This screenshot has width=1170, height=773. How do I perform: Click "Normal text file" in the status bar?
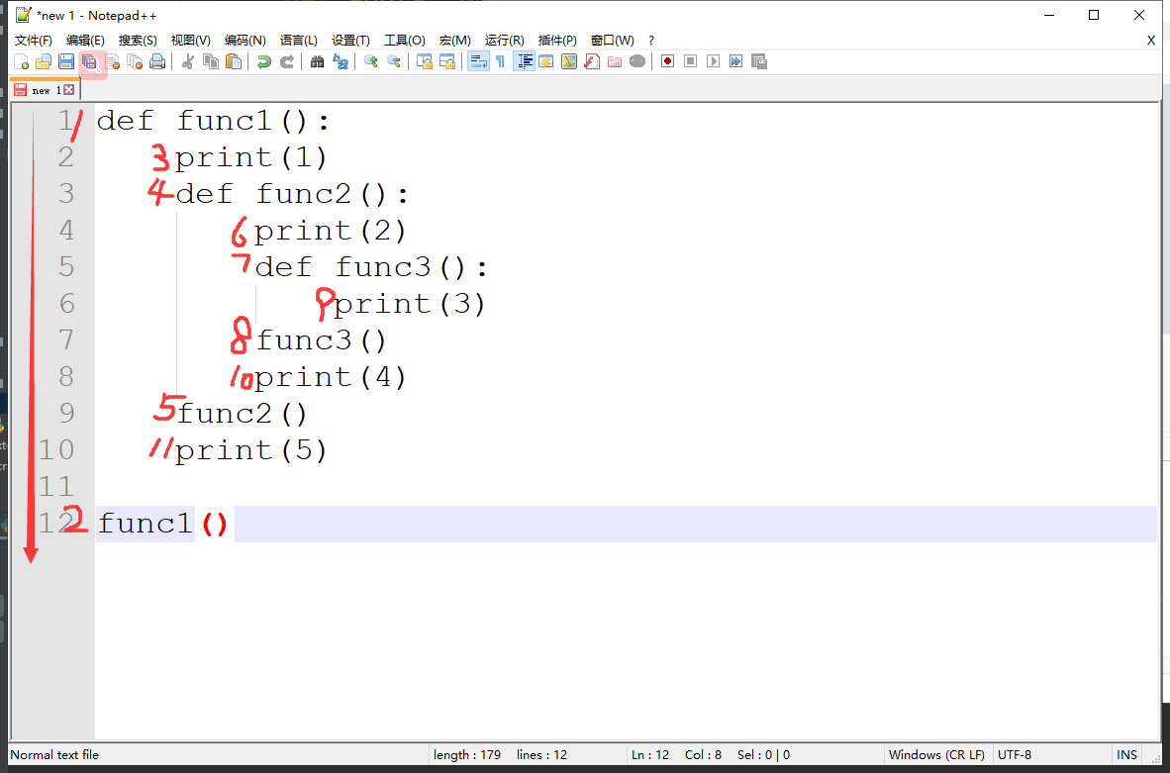tap(54, 755)
